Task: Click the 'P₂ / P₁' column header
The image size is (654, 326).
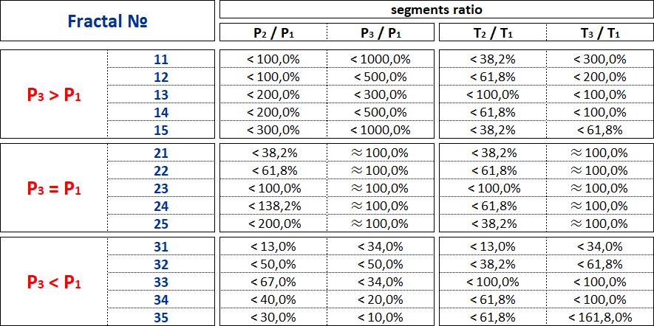Action: (273, 32)
